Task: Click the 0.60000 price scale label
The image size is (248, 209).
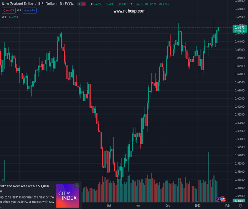Action: [239, 107]
